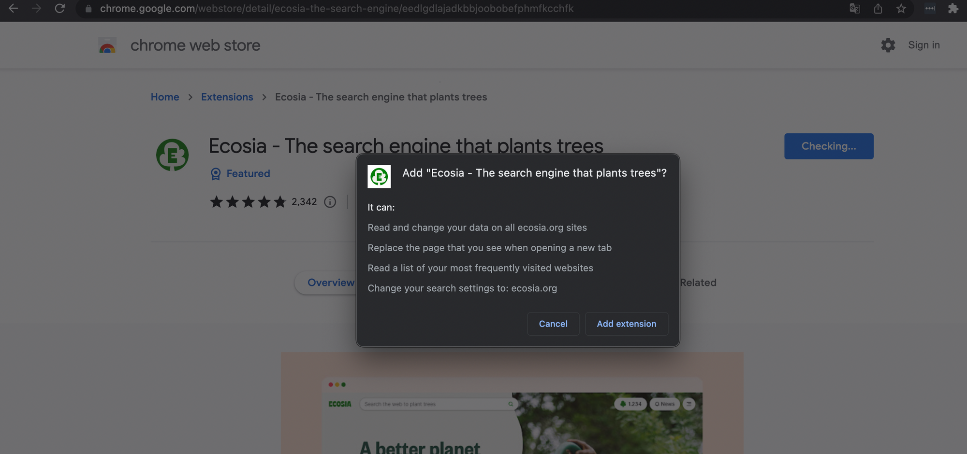The image size is (967, 454).
Task: Click the Checking... button
Action: (829, 146)
